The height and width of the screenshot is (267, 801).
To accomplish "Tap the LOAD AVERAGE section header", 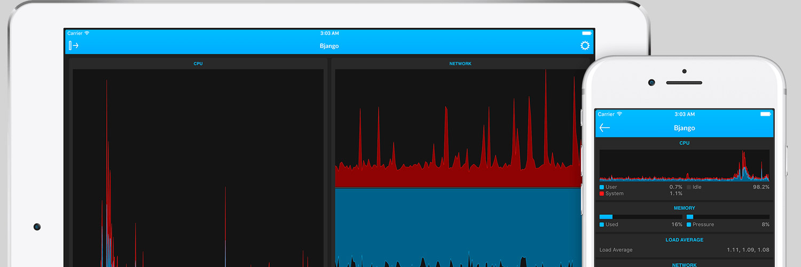I will tap(685, 240).
